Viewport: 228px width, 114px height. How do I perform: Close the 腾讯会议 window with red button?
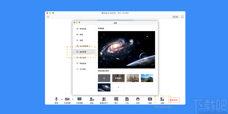(47, 13)
